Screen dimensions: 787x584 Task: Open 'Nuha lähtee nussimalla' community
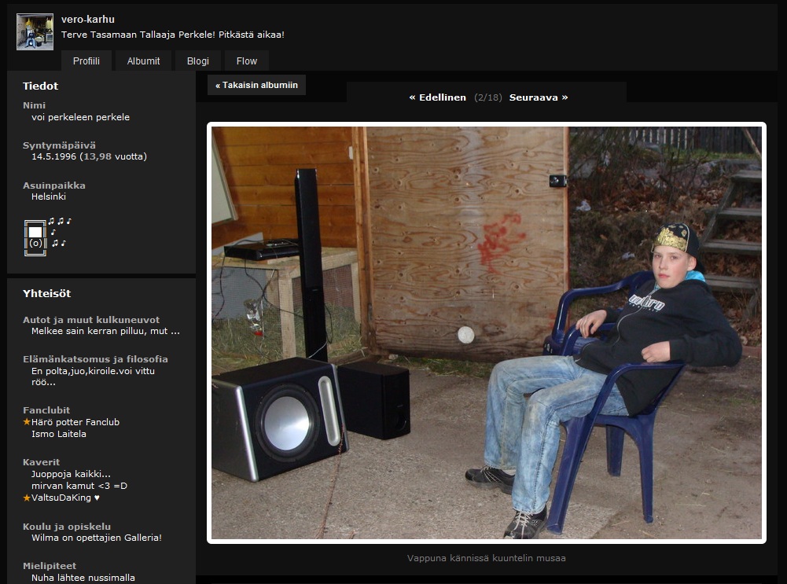click(83, 578)
